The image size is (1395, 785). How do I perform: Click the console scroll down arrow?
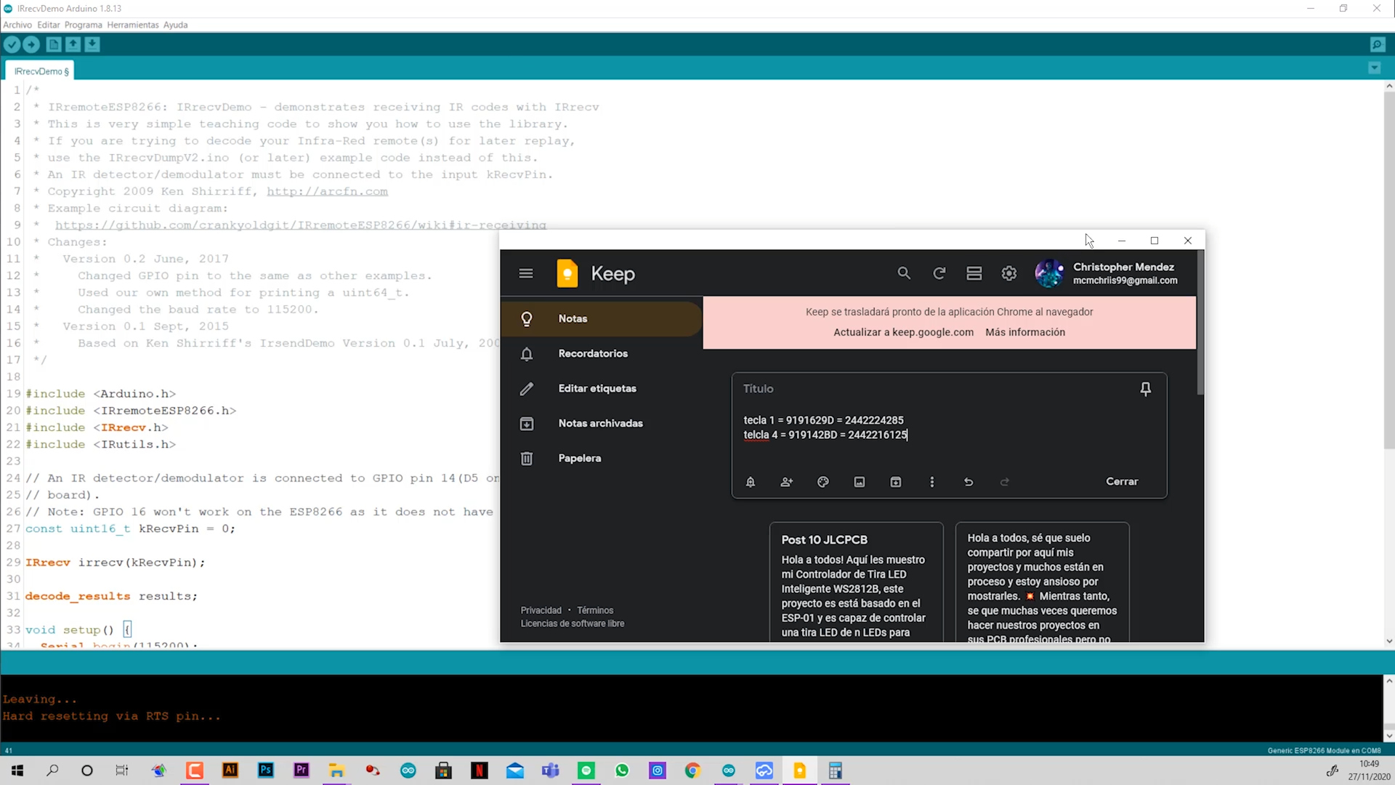[1388, 736]
